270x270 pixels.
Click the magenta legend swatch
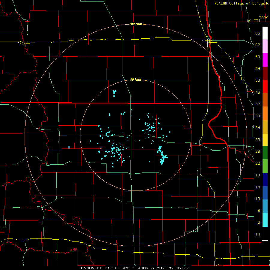pos(265,60)
